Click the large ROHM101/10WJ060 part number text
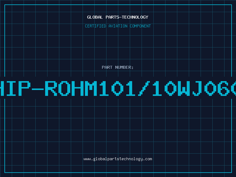 (x=118, y=88)
